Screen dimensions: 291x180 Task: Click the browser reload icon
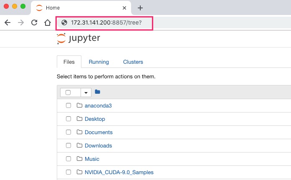point(34,22)
